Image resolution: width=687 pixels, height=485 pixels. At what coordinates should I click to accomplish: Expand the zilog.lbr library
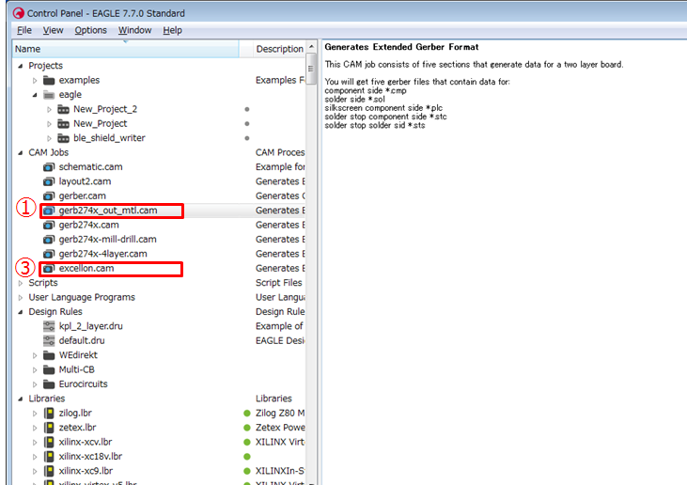tap(35, 414)
